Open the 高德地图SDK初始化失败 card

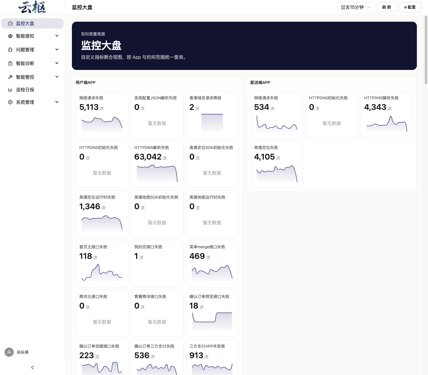157,214
